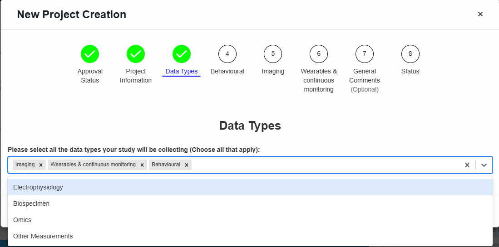
Task: Open the Imaging step label
Action: tap(273, 72)
